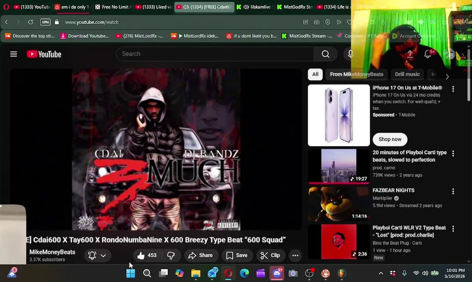Toggle the Opera VPN badge
Screen dimensions: 472x282
pos(45,22)
